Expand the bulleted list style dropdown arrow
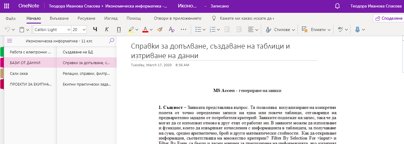Viewport: 404px width, 144px height. coord(204,30)
